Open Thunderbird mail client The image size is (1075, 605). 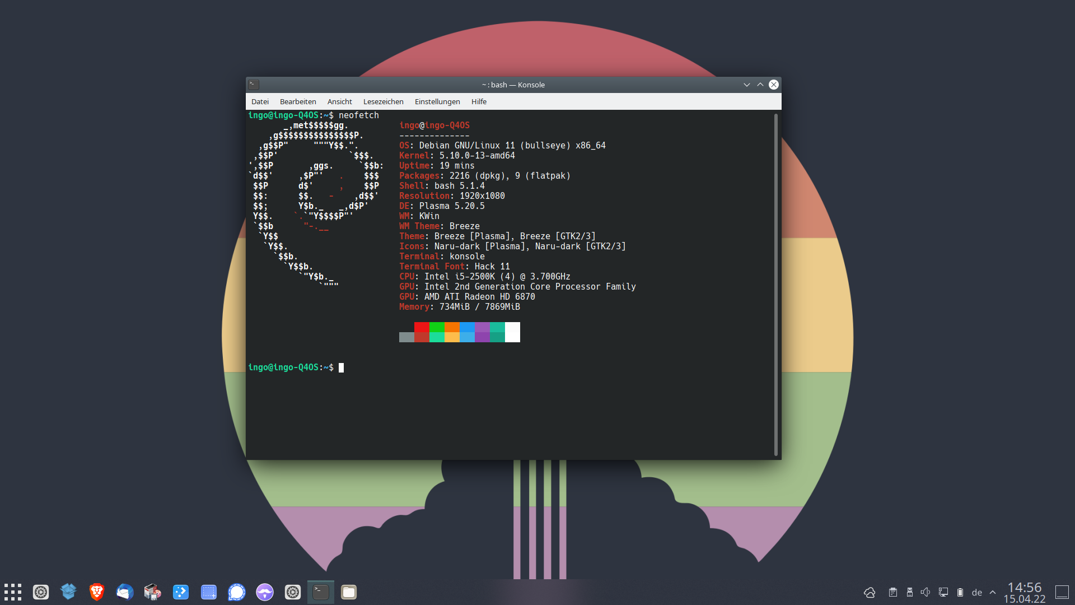124,592
